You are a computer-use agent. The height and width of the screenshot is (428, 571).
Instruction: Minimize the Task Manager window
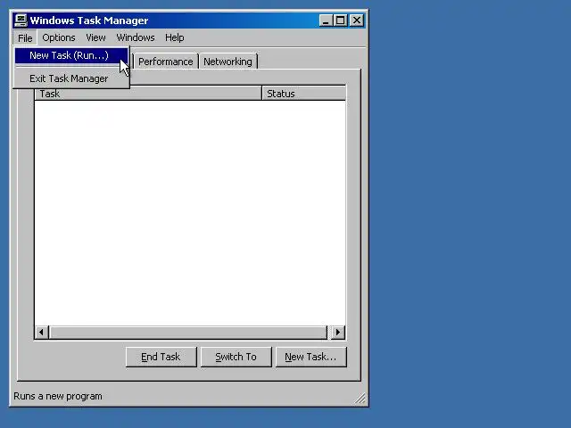pos(326,21)
